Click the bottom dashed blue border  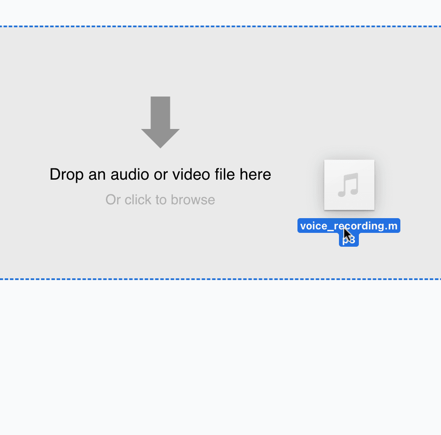[x=220, y=280]
